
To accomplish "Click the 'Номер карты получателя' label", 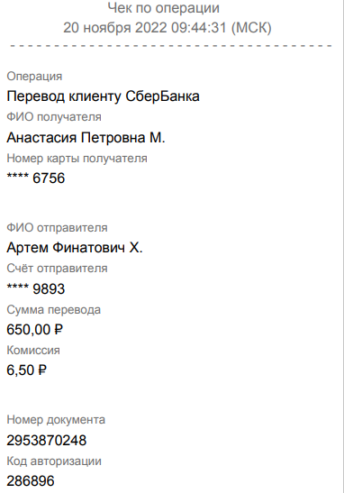I will click(77, 158).
